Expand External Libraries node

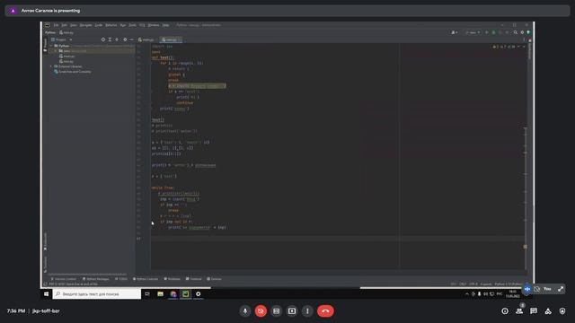tap(51, 66)
